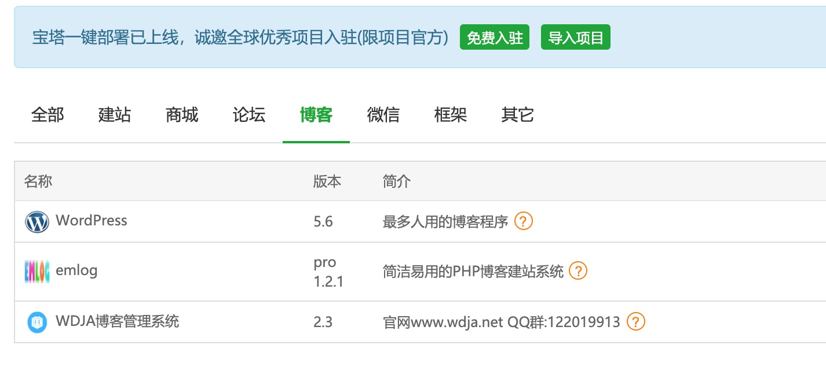Open the help icon beside emlog description
The width and height of the screenshot is (826, 371).
click(x=578, y=270)
